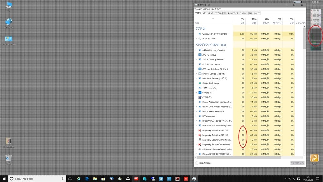This screenshot has width=323, height=182.
Task: Click the Task Manager taskbar icon
Action: click(194, 179)
